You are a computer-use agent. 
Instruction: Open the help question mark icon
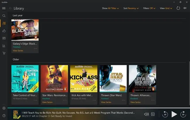pyautogui.click(x=4, y=116)
